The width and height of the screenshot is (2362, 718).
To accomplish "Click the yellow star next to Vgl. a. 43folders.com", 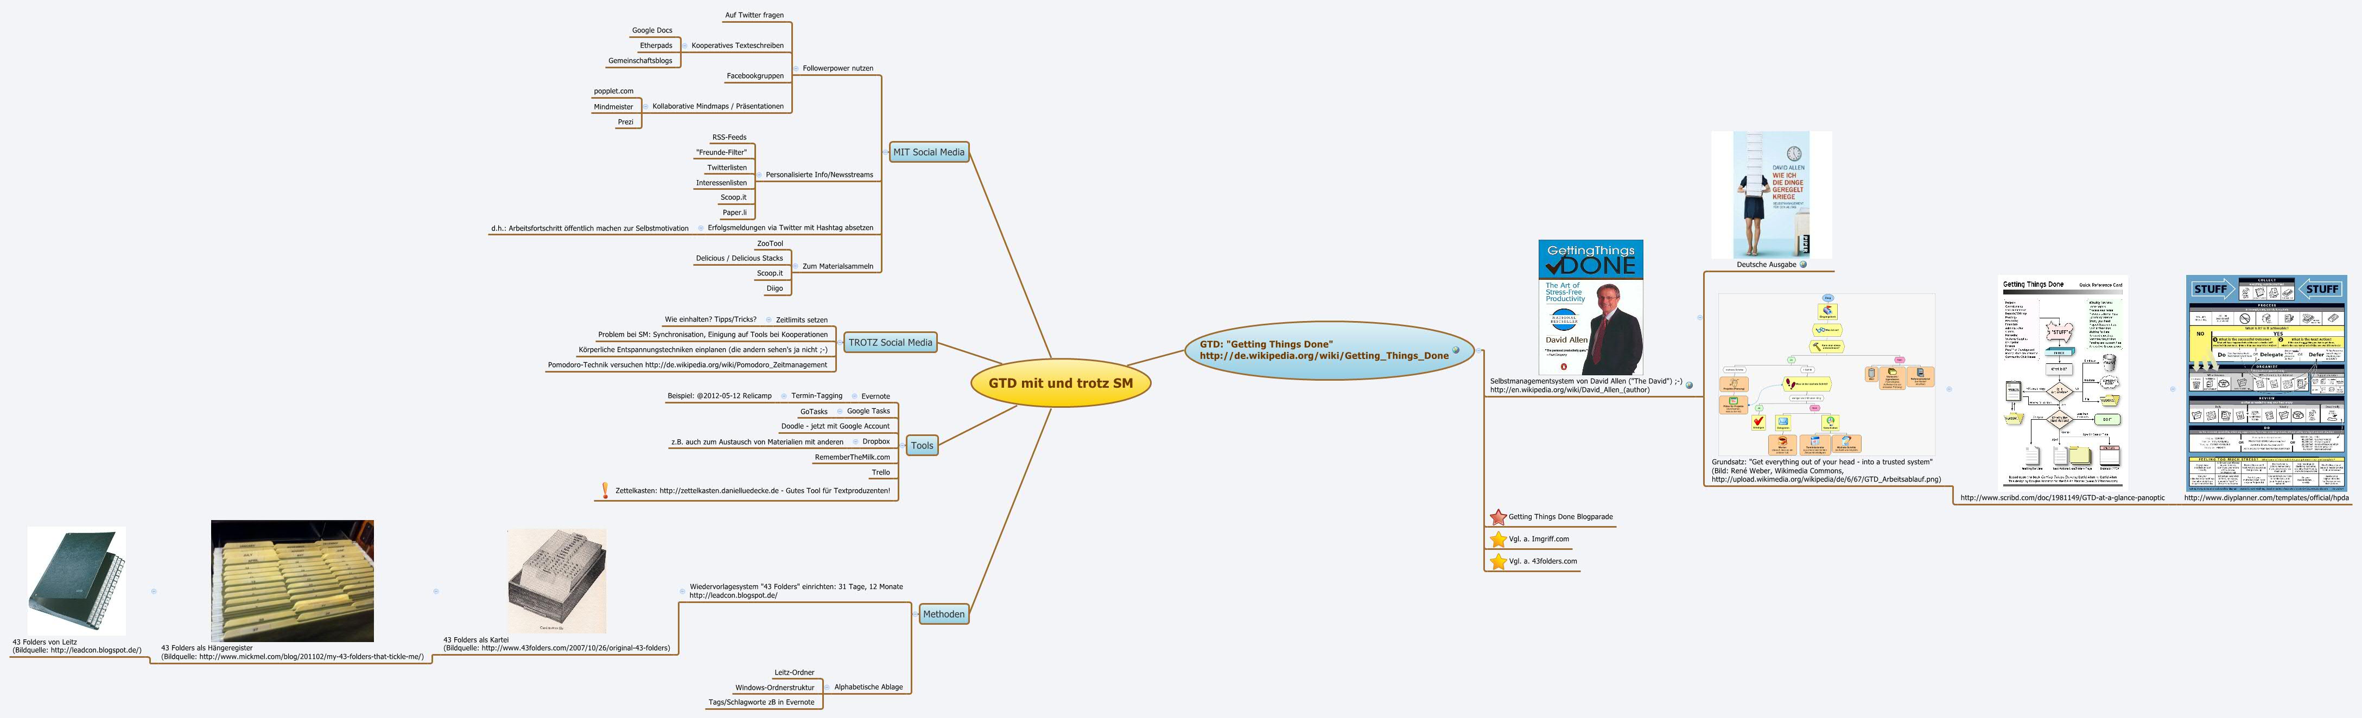I will coord(1499,561).
